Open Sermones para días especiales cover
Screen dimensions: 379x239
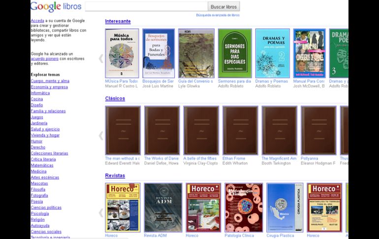[235, 53]
